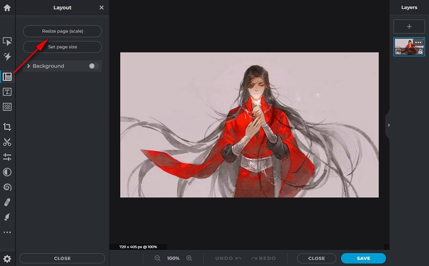Select the Arrange tool icon
429x266 pixels.
7,41
